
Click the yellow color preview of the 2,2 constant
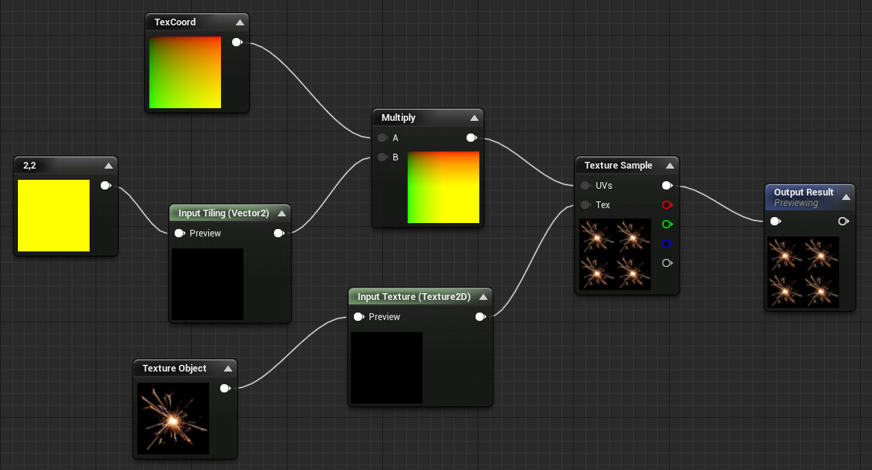(x=54, y=216)
